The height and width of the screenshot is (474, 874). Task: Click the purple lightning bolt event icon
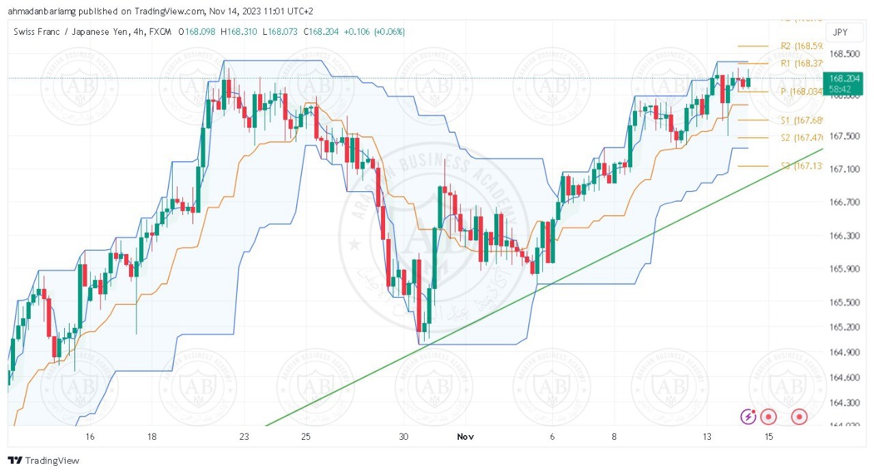point(749,416)
